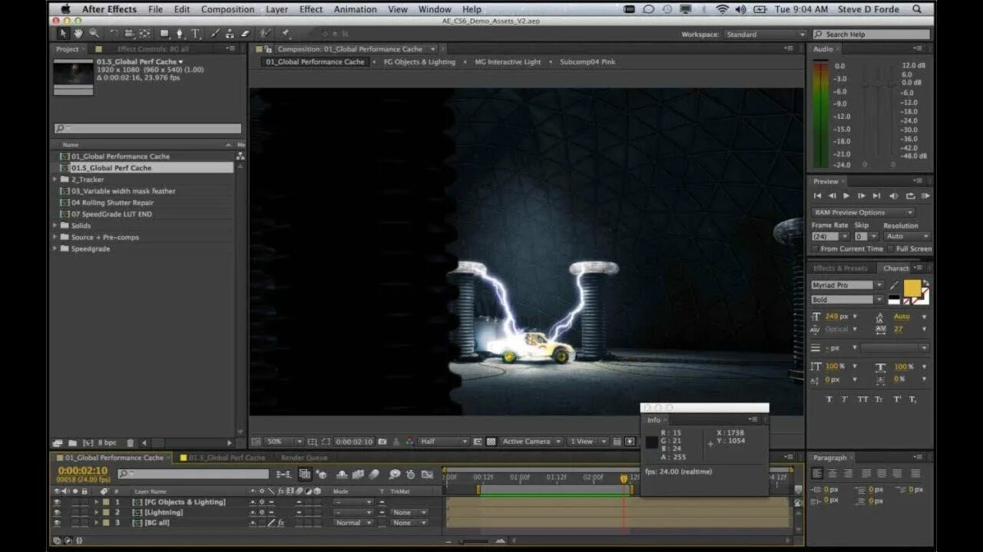983x552 pixels.
Task: Select the Horizontal Type tool
Action: [x=195, y=34]
